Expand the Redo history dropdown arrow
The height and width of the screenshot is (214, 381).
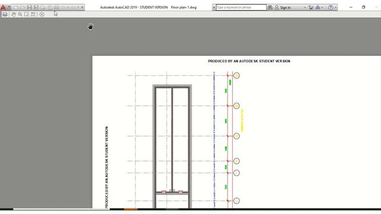pyautogui.click(x=78, y=8)
